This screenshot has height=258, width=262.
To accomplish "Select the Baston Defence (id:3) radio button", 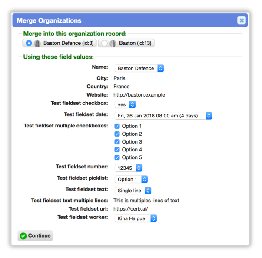I will (29, 43).
